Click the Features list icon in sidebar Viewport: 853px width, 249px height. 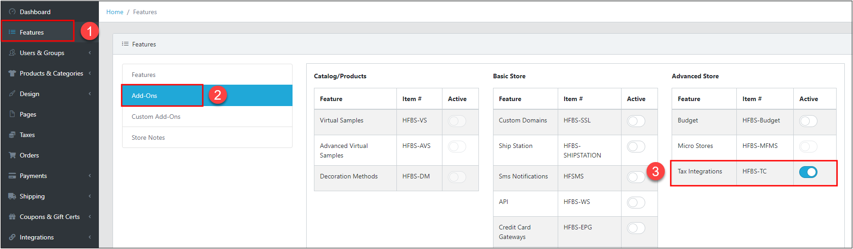12,32
